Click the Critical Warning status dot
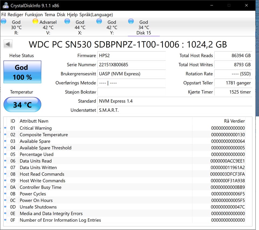The height and width of the screenshot is (230, 259). (x=5, y=128)
